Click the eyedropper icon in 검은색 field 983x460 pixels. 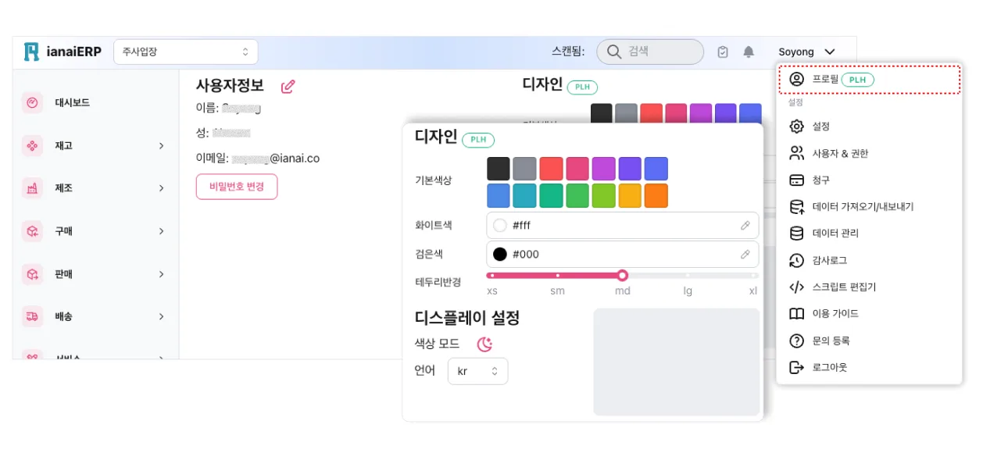pos(745,254)
